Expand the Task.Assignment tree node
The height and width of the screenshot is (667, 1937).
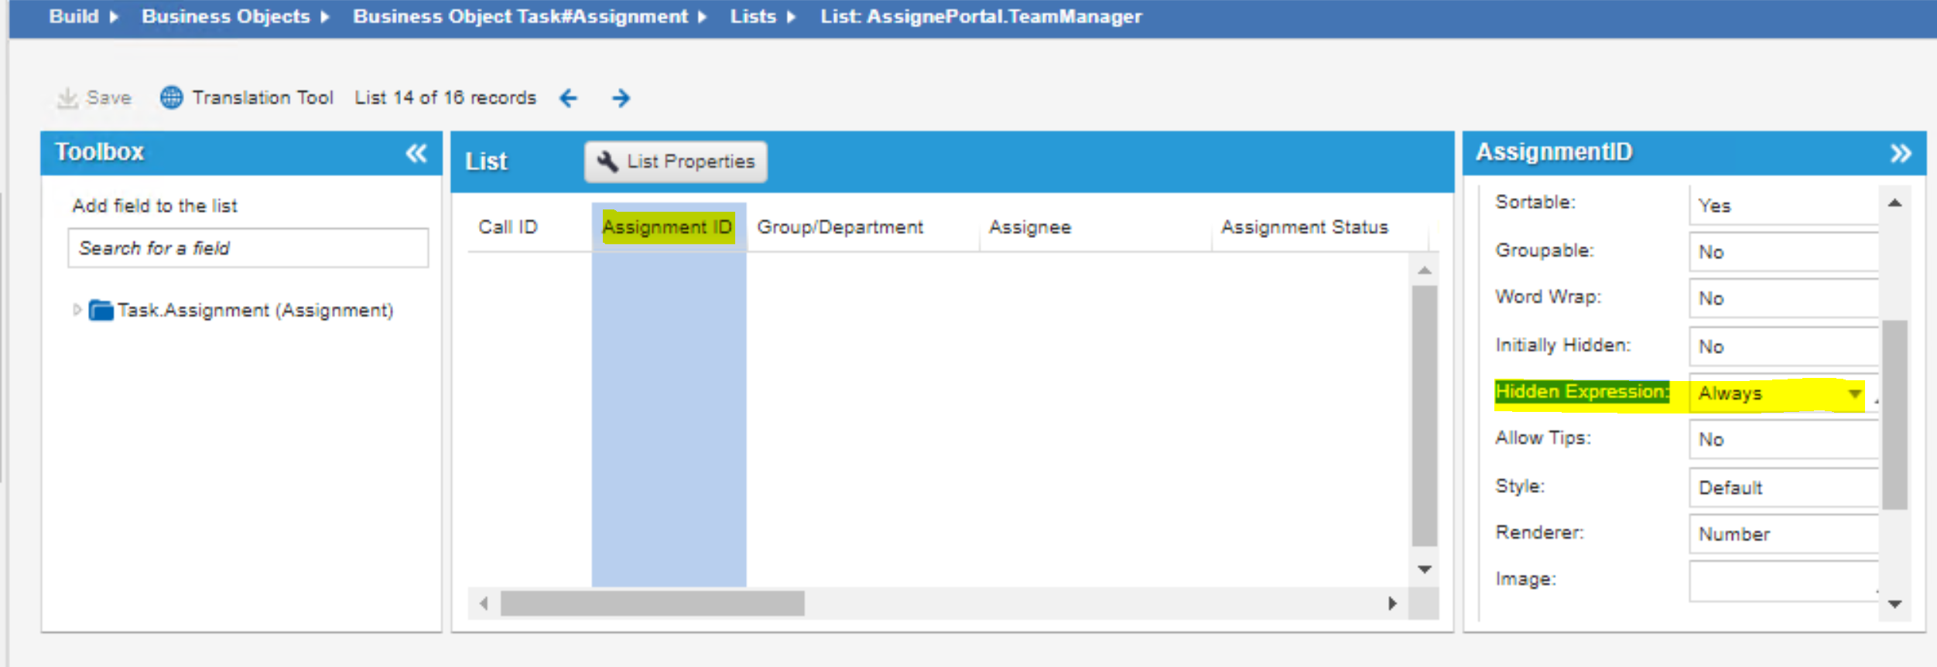77,311
